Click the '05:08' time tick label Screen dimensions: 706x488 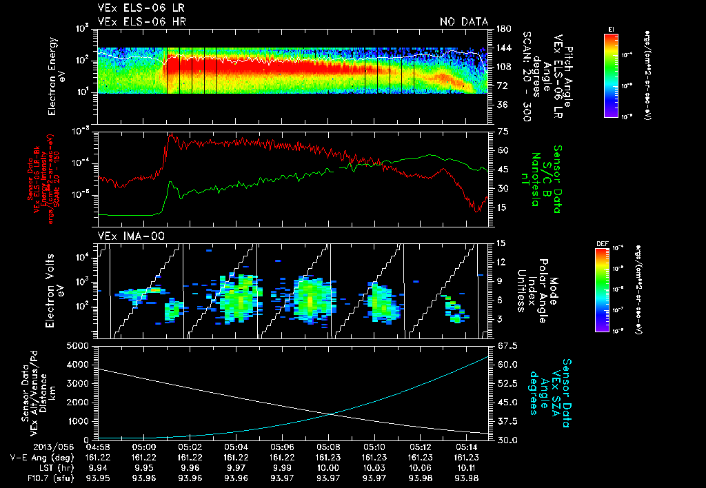[328, 447]
